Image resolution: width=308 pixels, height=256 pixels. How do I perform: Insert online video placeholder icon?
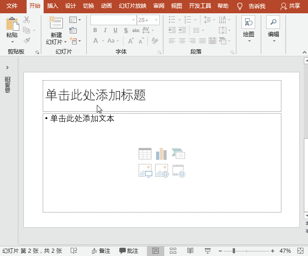179,171
